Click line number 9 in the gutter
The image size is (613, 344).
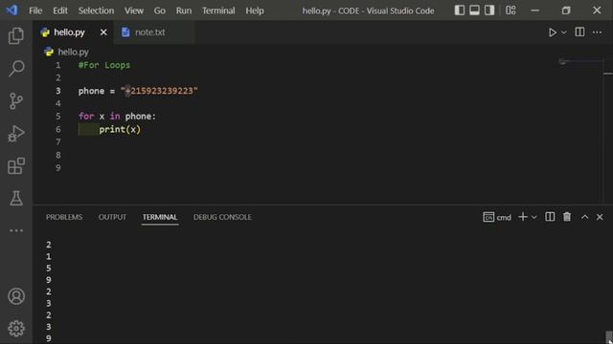coord(57,168)
